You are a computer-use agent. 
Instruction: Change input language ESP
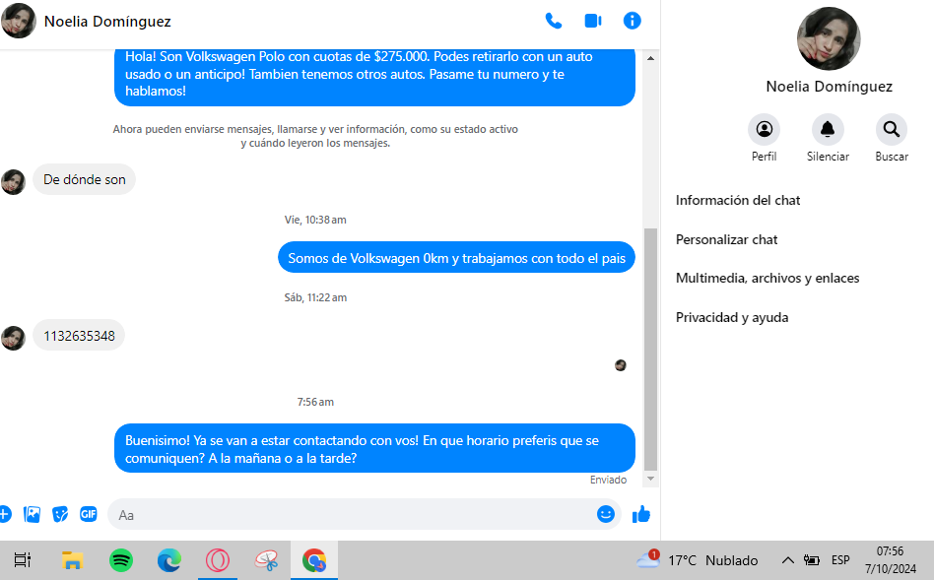840,559
